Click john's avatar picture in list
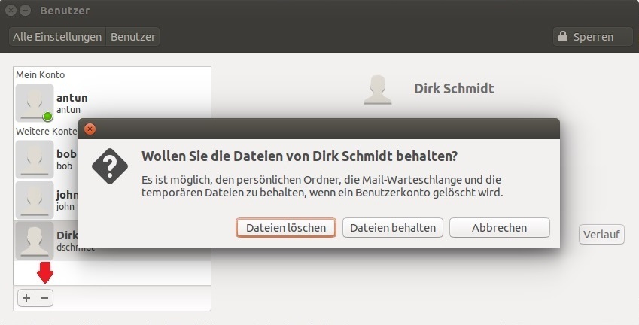The image size is (639, 325). pos(35,200)
